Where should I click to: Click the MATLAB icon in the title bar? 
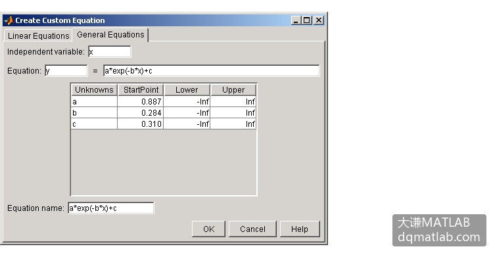tap(9, 20)
